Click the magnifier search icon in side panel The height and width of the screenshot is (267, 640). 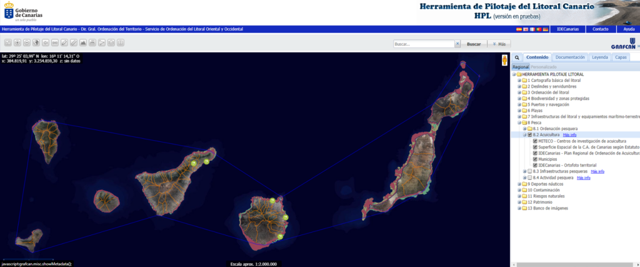click(516, 58)
